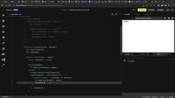The height and width of the screenshot is (98, 175).
Task: Click Spaces: 2 indentation status item
Action: click(x=155, y=97)
